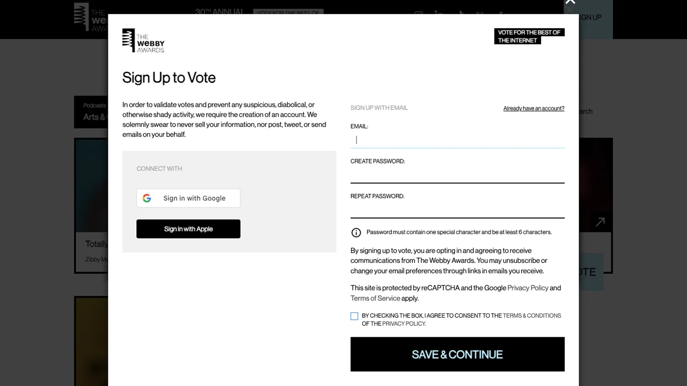The width and height of the screenshot is (687, 386).
Task: Check the terms and conditions consent checkbox
Action: click(x=354, y=316)
